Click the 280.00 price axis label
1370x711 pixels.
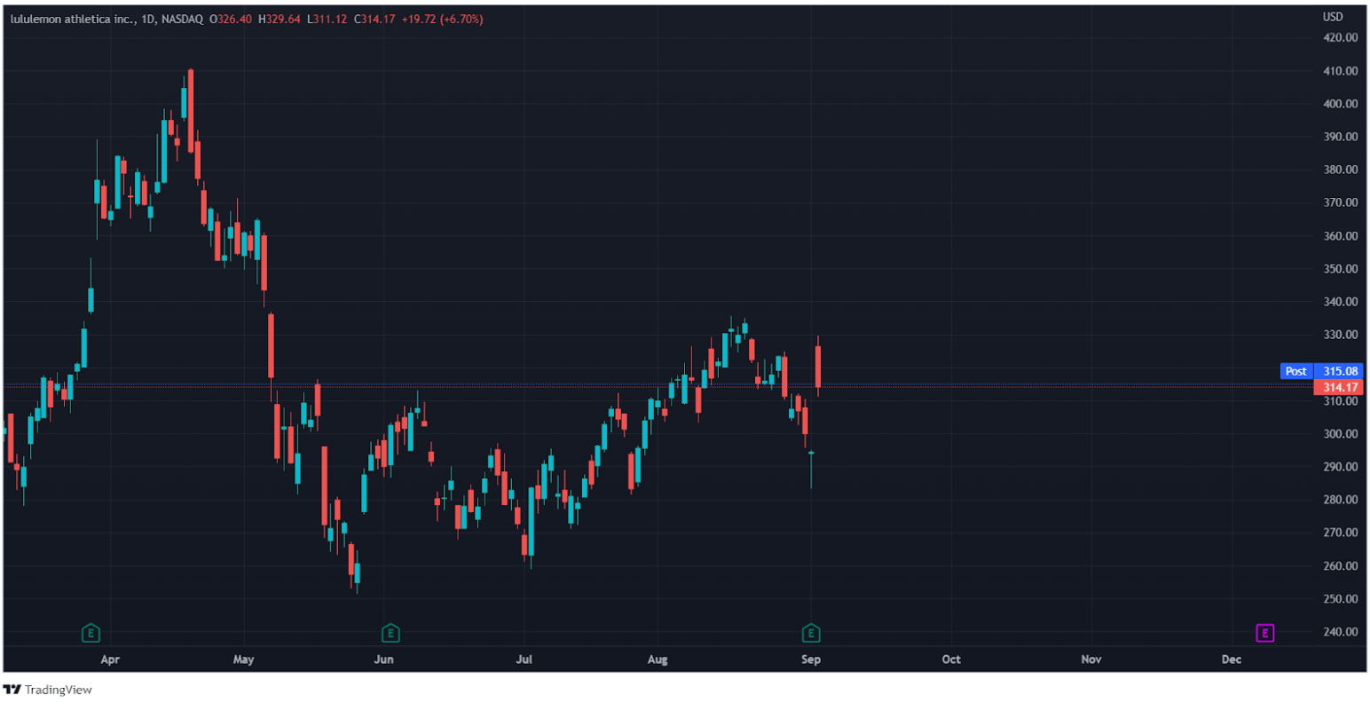click(x=1340, y=500)
